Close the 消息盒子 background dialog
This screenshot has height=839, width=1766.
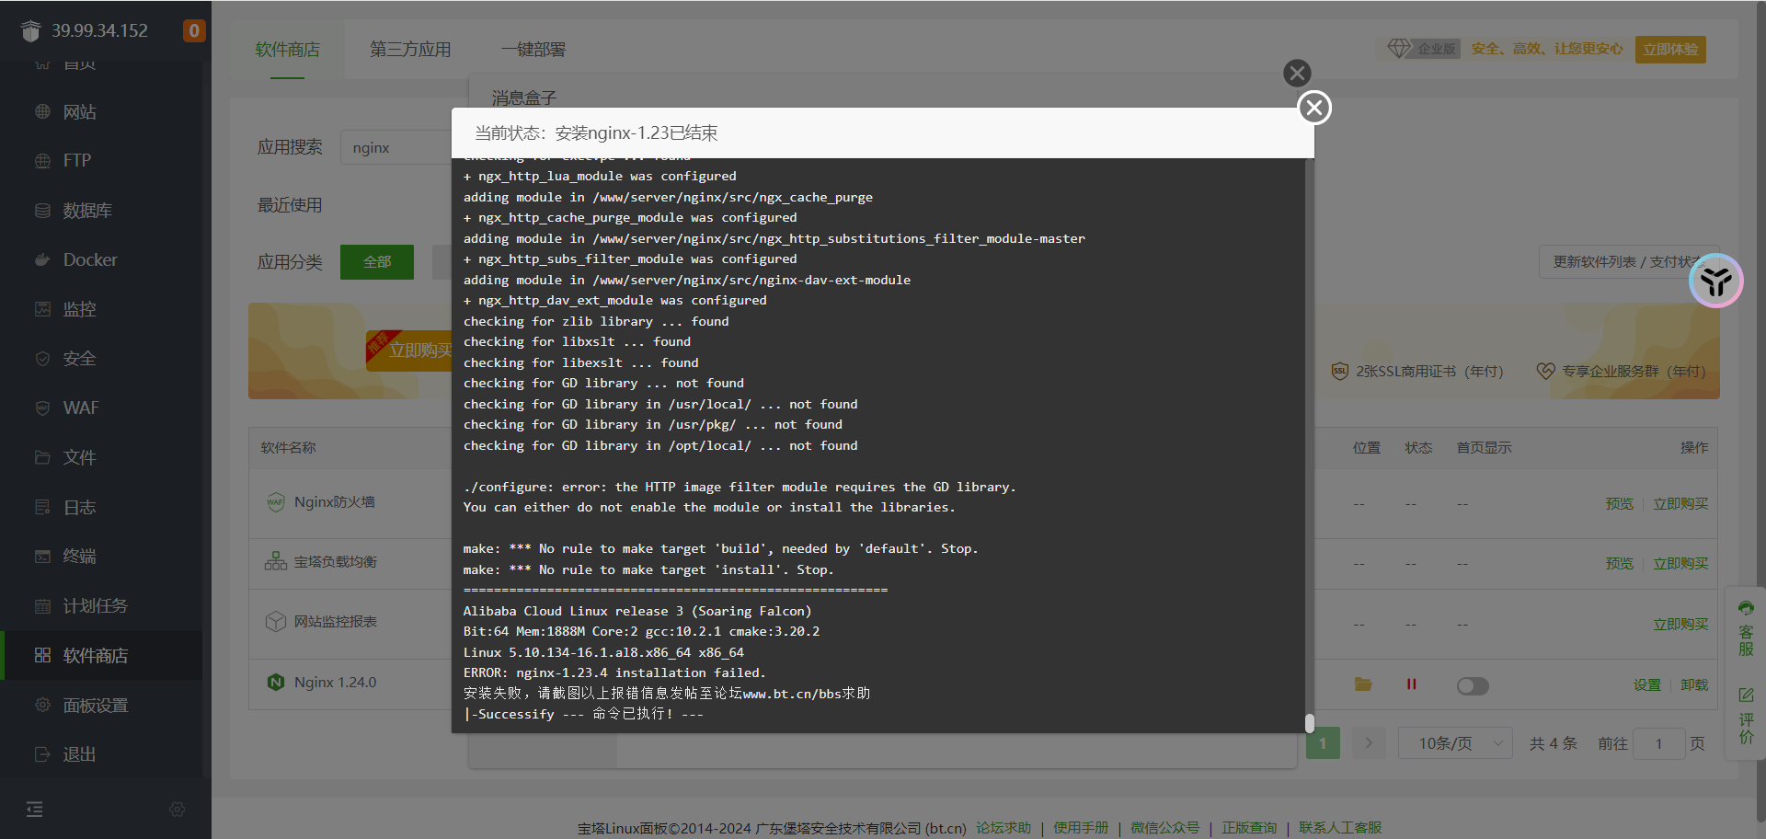point(1297,73)
